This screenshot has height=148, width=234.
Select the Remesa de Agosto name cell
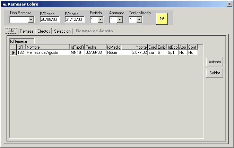tap(47, 52)
